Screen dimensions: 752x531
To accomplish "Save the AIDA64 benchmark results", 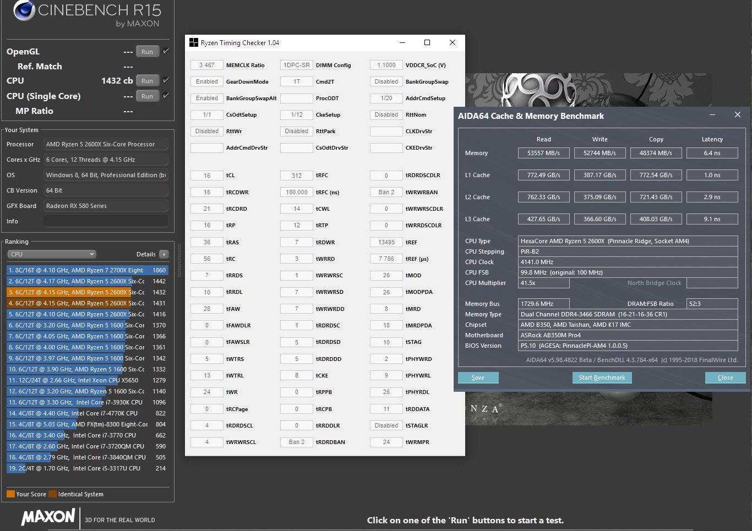I will (x=478, y=377).
